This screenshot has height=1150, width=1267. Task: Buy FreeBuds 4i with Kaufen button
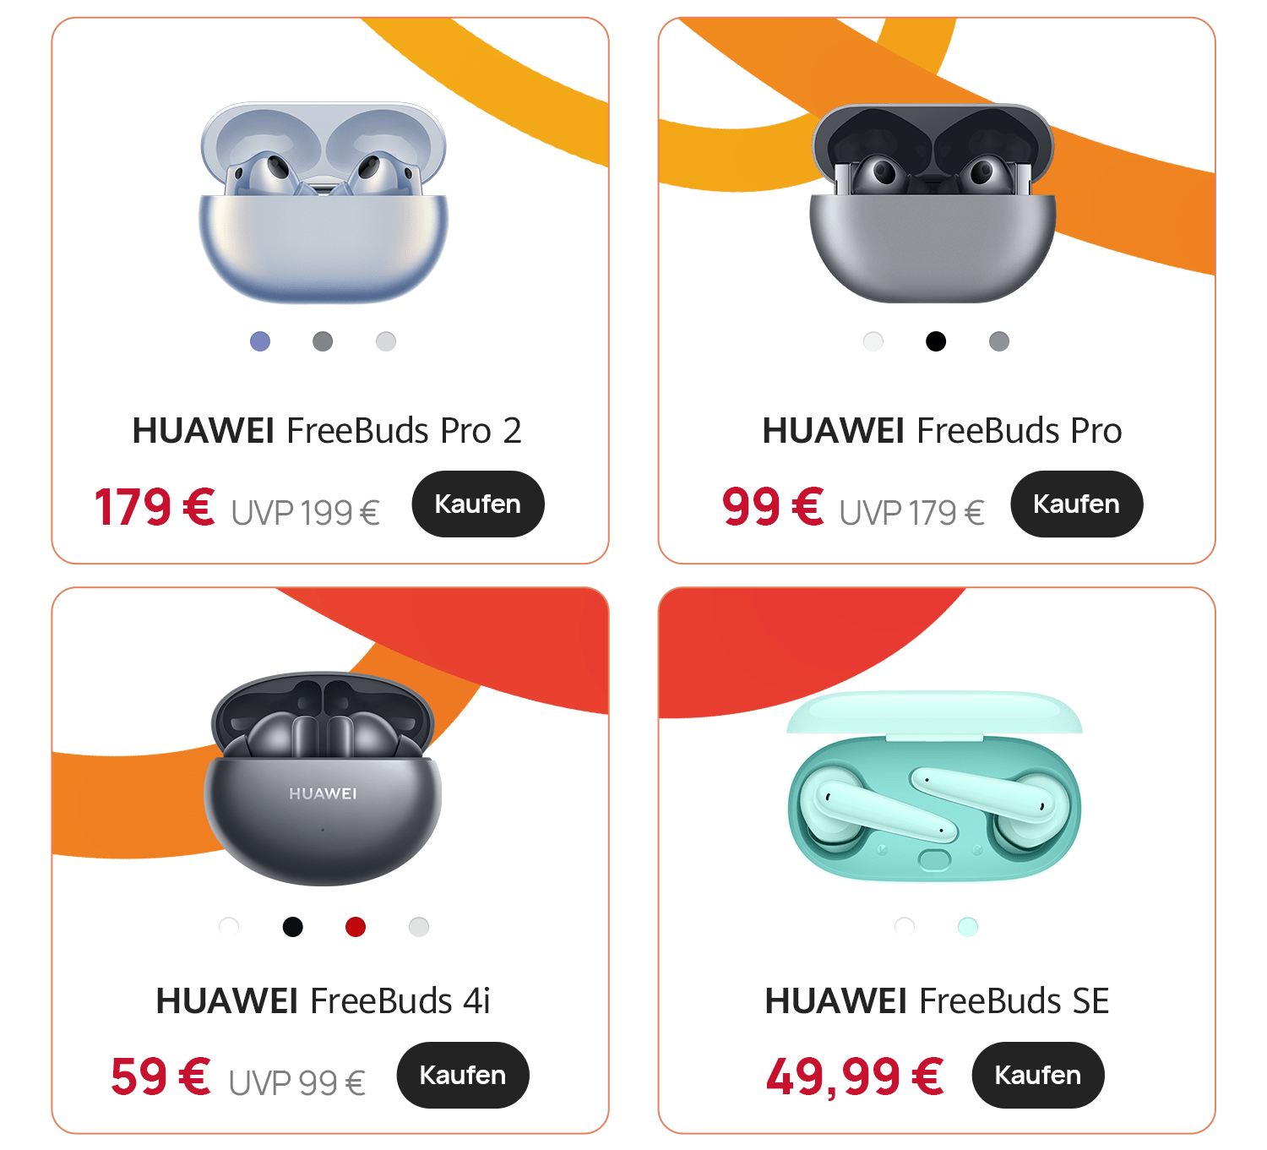tap(463, 1075)
